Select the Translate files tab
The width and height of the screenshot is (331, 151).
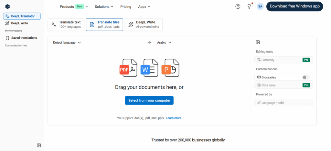pyautogui.click(x=104, y=25)
